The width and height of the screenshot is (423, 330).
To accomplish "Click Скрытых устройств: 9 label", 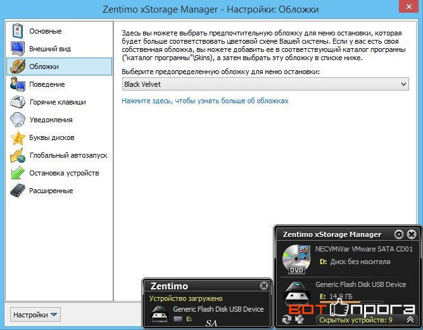I will click(x=356, y=320).
